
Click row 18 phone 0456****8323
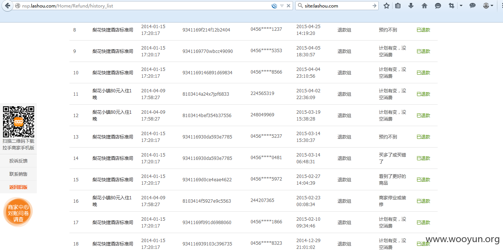tap(266, 243)
